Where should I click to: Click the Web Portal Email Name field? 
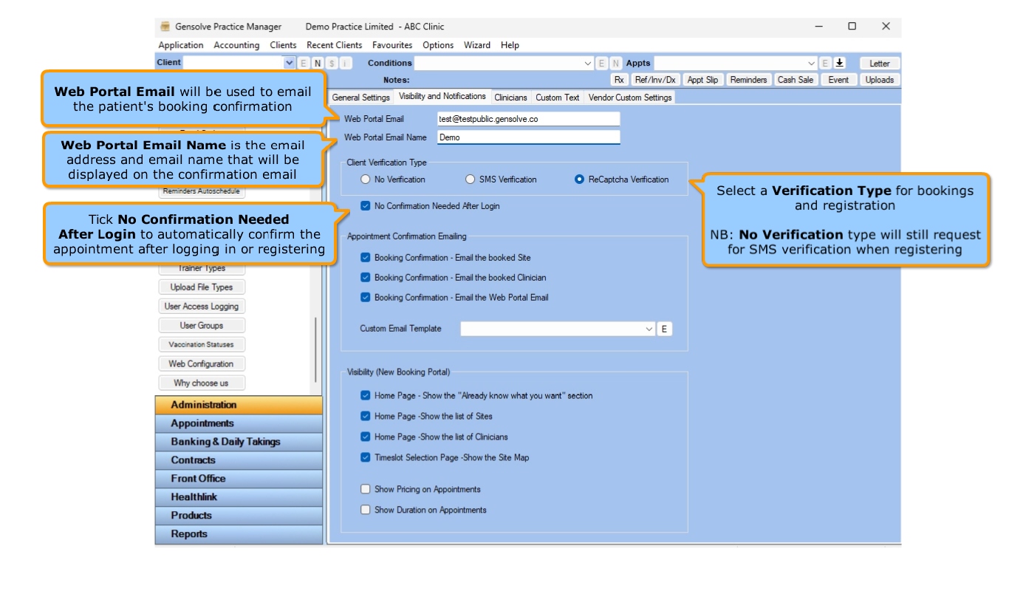tap(528, 137)
